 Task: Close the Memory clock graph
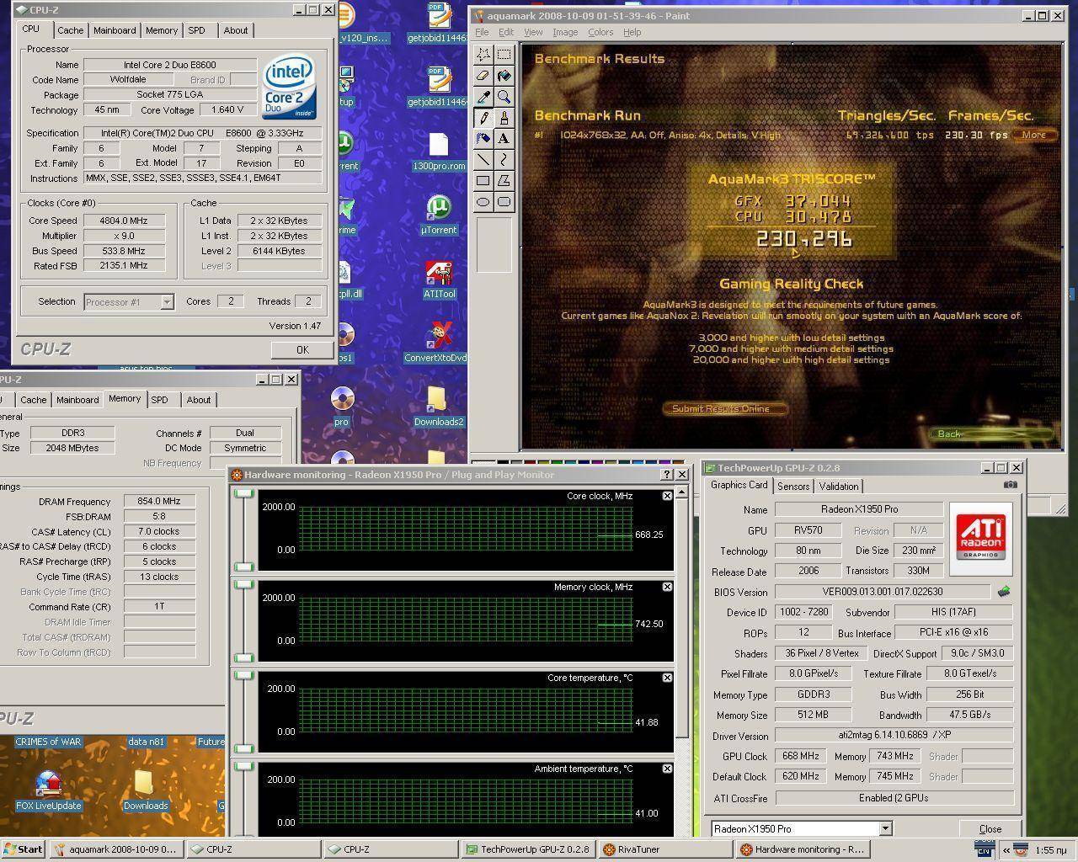tap(667, 587)
